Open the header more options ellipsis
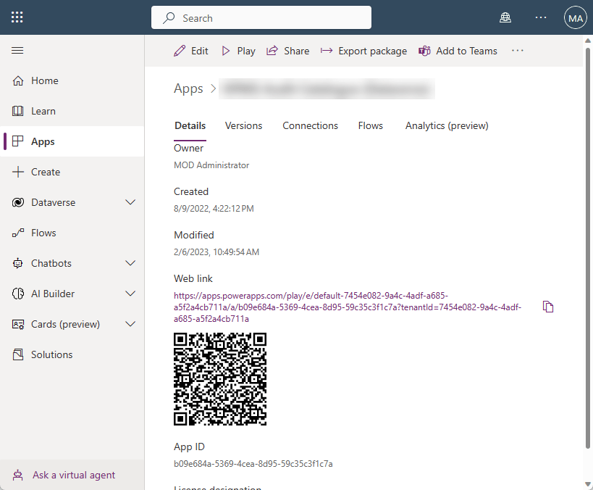The image size is (593, 490). 541,17
